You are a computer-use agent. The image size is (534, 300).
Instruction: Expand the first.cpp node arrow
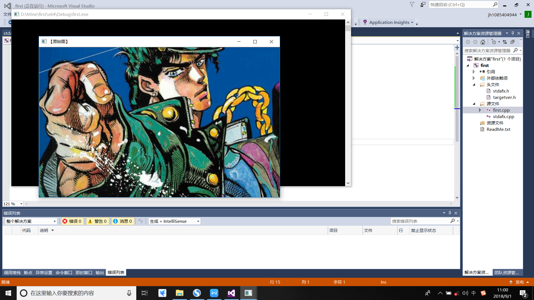[480, 110]
